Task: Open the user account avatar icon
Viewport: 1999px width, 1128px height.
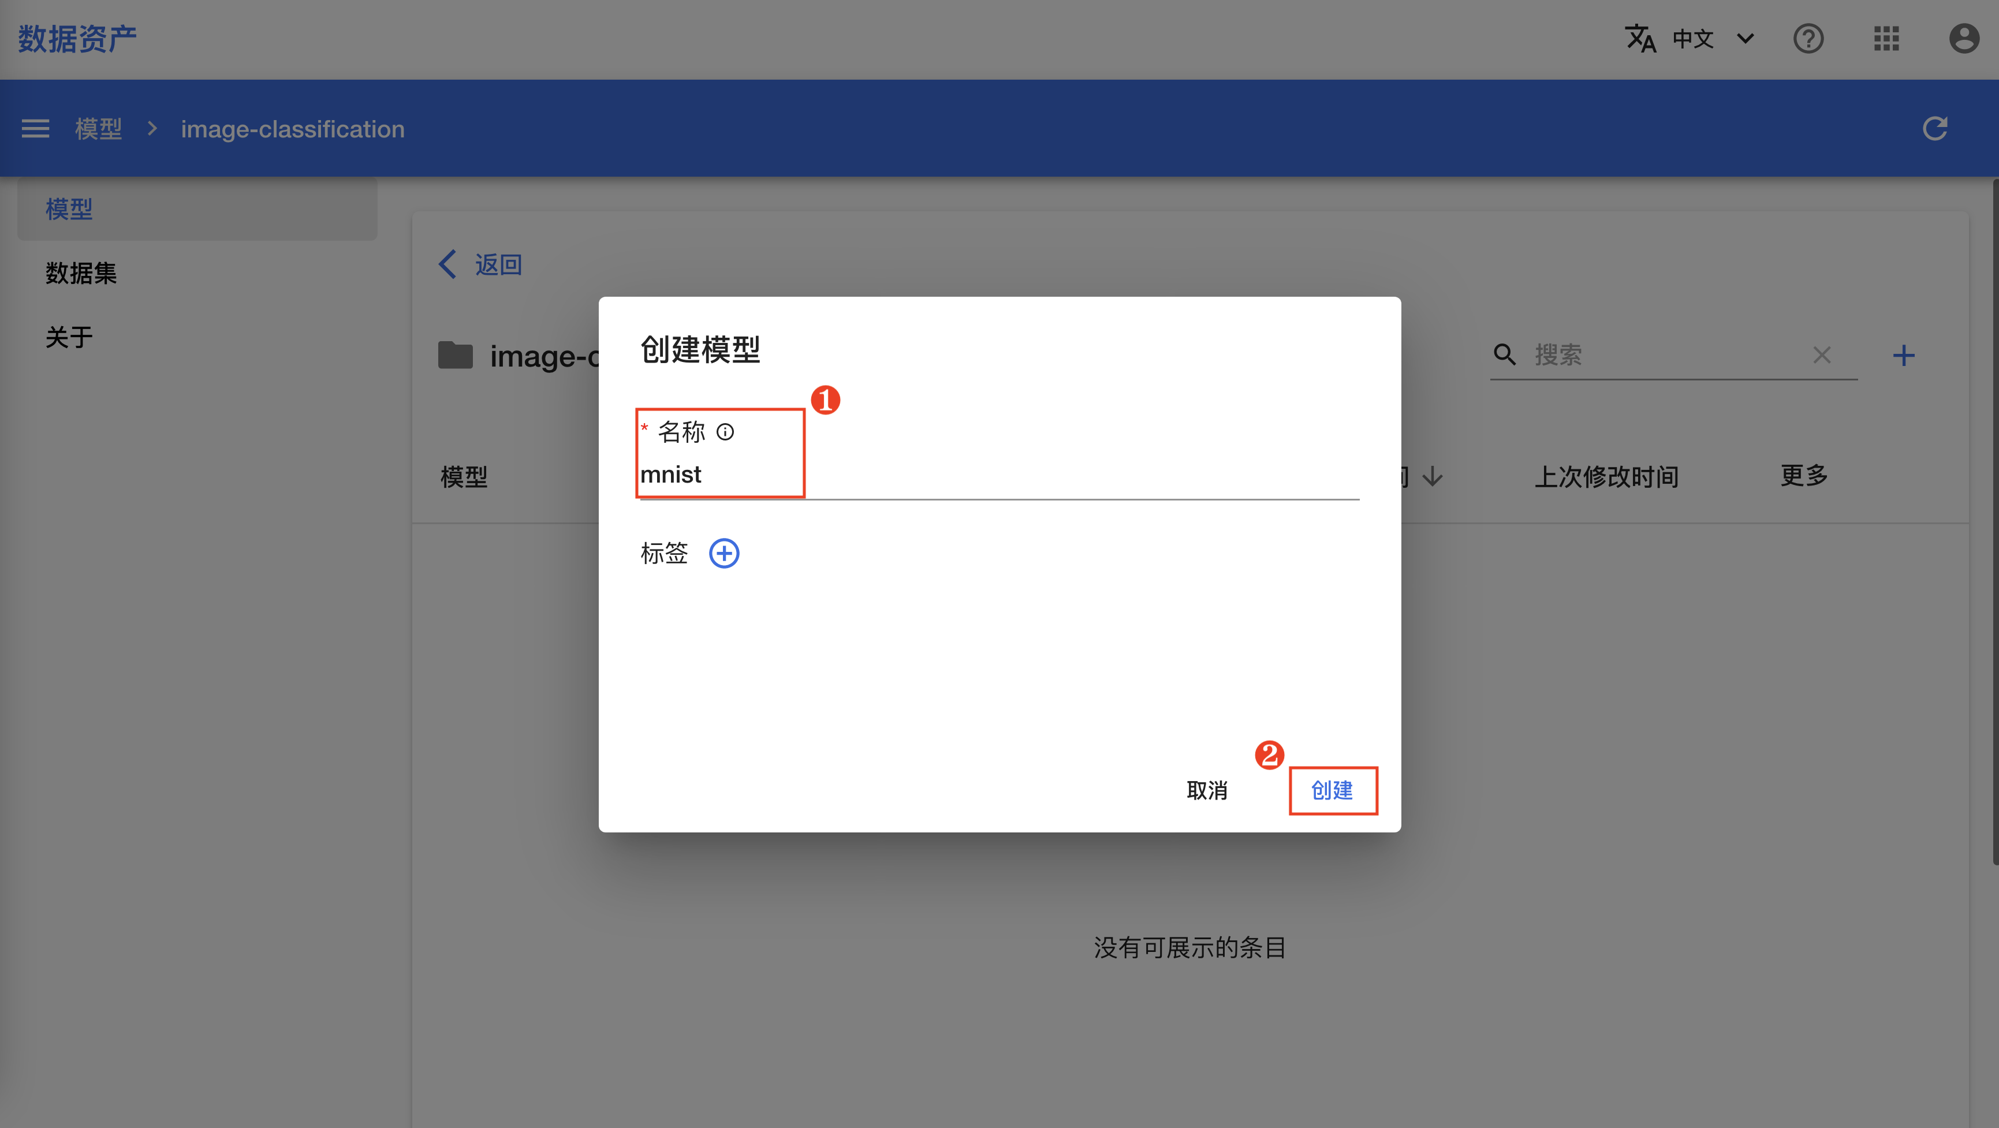Action: (1964, 38)
